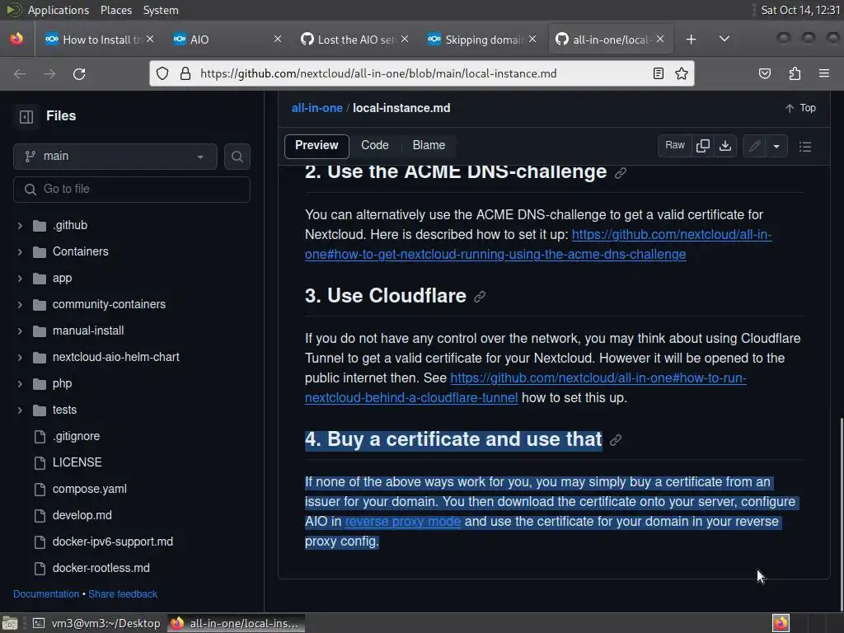This screenshot has height=633, width=844.
Task: Open the Applications menu
Action: tap(59, 10)
